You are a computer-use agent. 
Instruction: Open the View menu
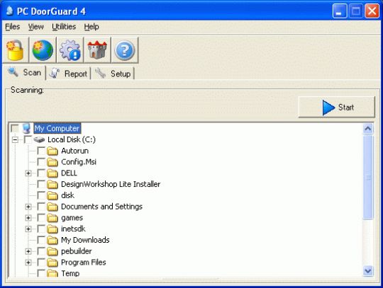[x=35, y=27]
